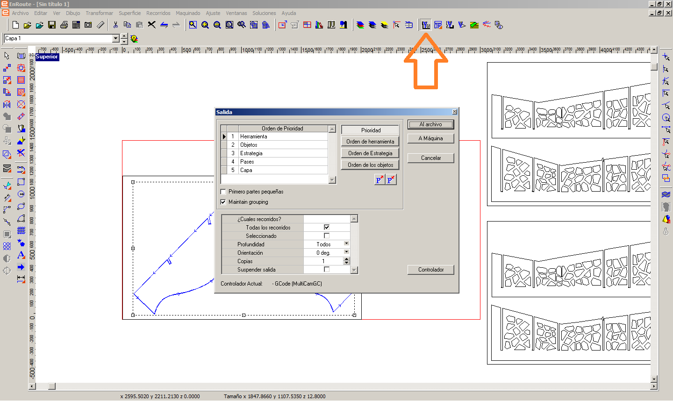Click the blue undo arrows icon
This screenshot has width=673, height=401.
164,25
